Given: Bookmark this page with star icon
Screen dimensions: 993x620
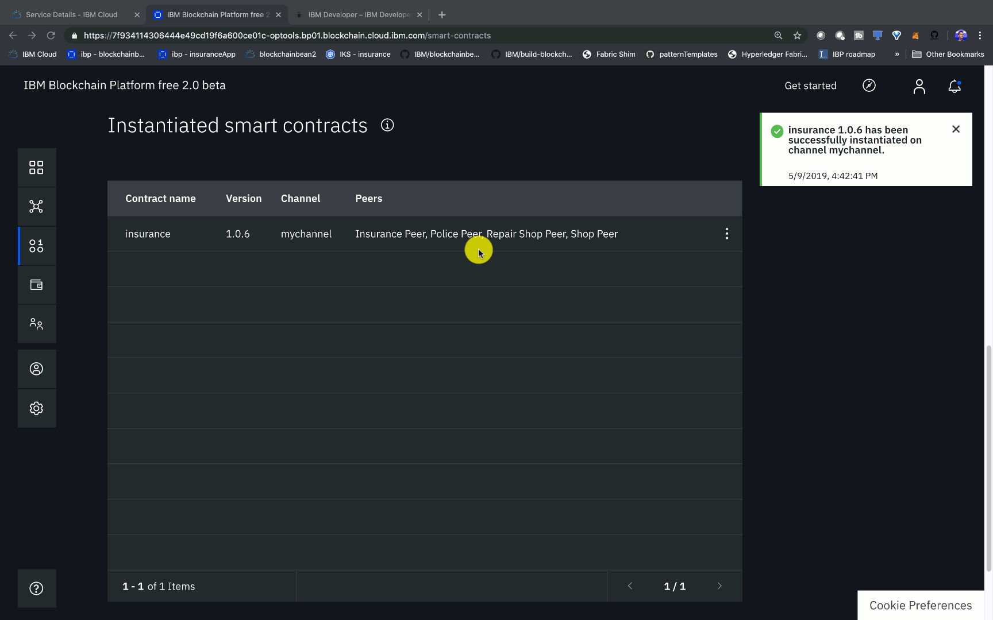Looking at the screenshot, I should point(797,36).
